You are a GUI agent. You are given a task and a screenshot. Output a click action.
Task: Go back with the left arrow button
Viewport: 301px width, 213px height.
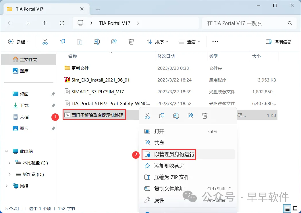coord(10,23)
